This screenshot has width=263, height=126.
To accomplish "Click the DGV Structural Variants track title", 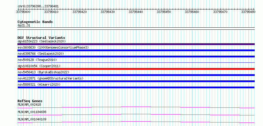I will click(x=41, y=38).
